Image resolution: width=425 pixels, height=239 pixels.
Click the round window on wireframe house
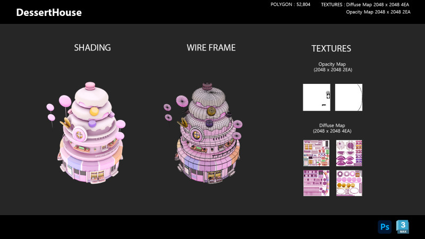pos(197,135)
